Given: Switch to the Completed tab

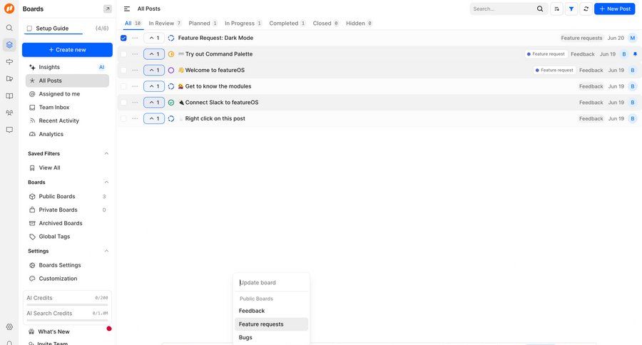Looking at the screenshot, I should coord(287,24).
